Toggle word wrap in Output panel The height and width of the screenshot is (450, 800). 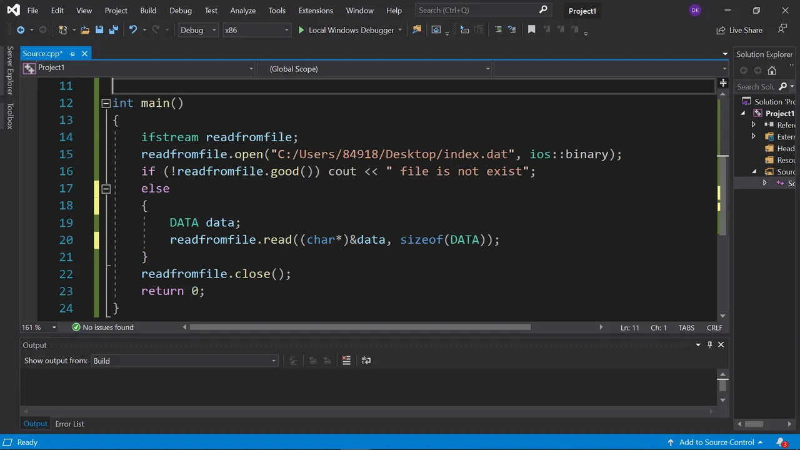(x=366, y=361)
